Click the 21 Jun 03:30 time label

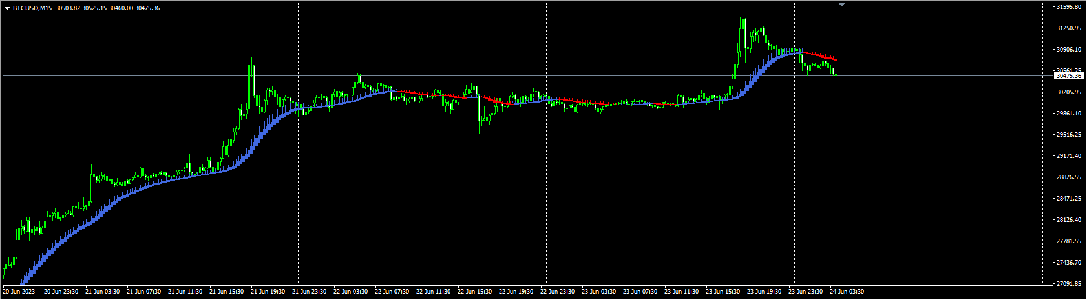tap(102, 292)
